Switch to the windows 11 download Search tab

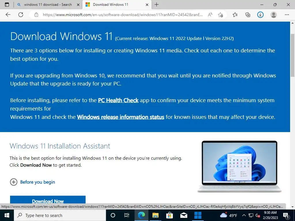pyautogui.click(x=48, y=5)
